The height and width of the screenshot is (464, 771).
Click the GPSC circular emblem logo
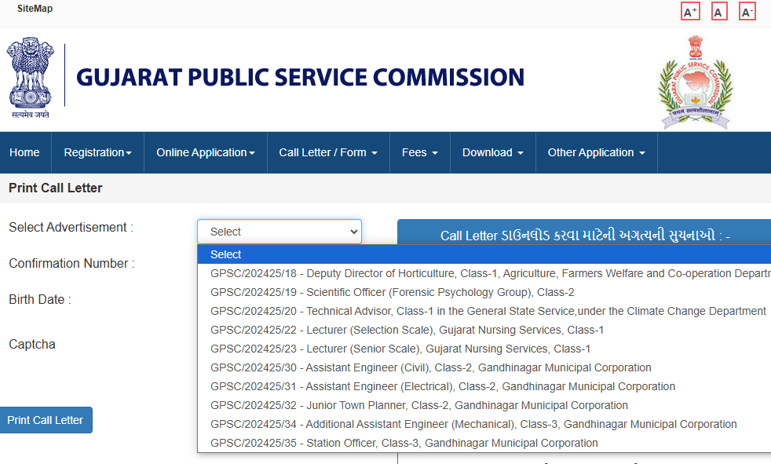696,82
